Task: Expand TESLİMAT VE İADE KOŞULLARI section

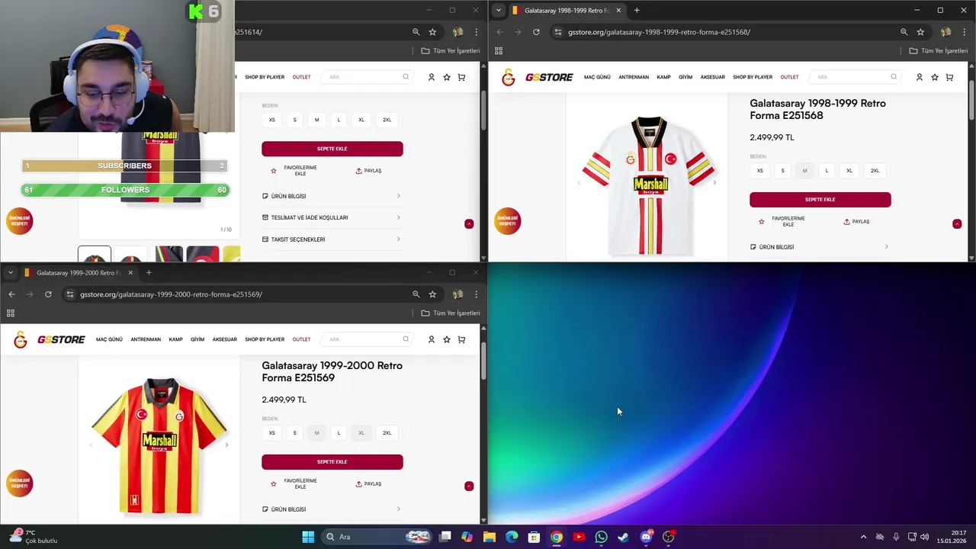Action: coord(332,217)
